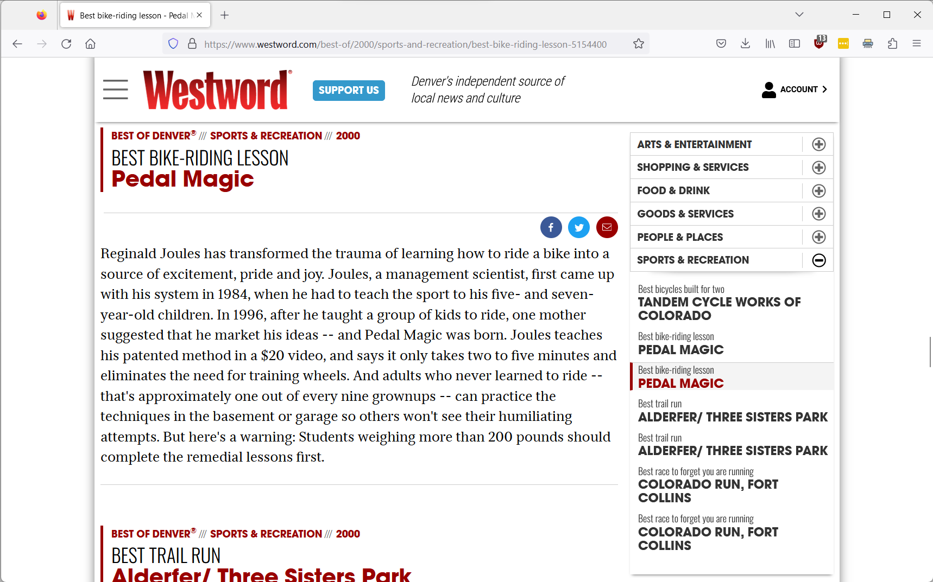This screenshot has width=933, height=582.
Task: Click Sports & Recreation breadcrumb above Best Trail Run
Action: tap(266, 534)
